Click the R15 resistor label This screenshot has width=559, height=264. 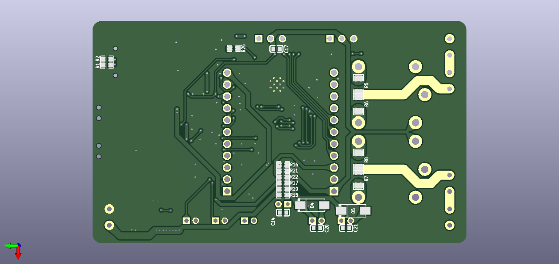click(294, 195)
